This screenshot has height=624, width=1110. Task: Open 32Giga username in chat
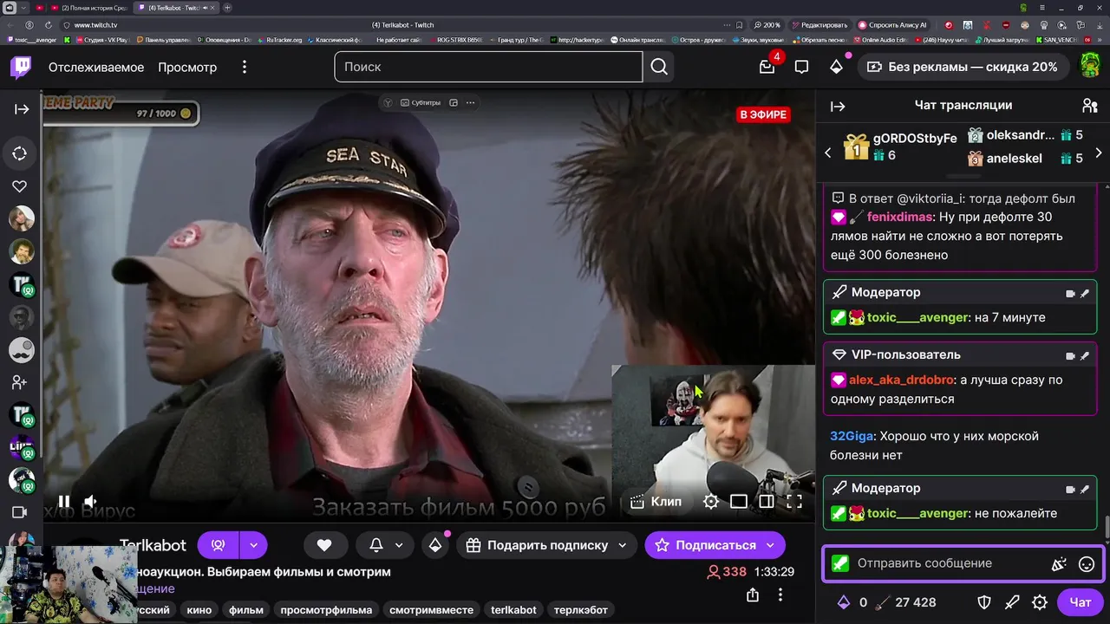(852, 436)
